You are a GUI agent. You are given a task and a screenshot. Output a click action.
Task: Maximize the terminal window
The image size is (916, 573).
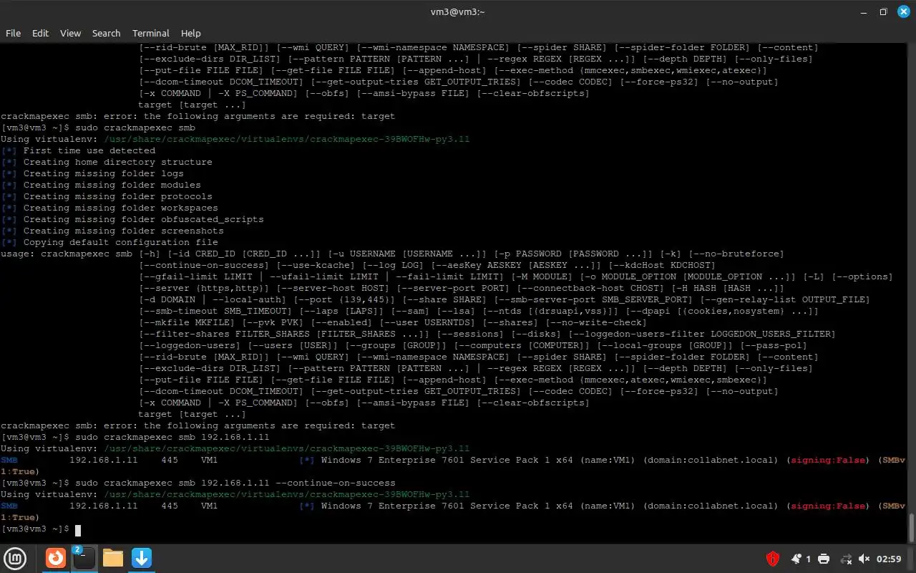(883, 11)
